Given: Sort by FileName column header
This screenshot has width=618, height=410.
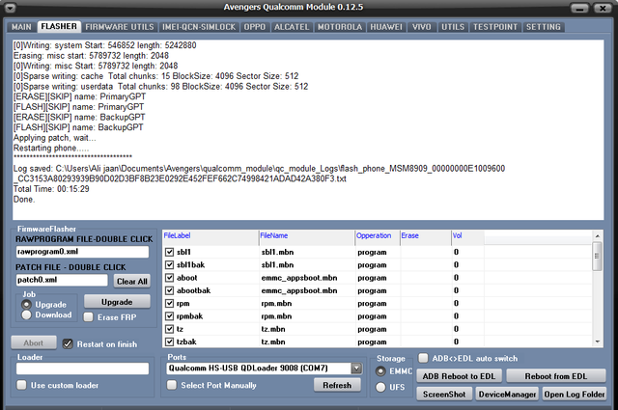Looking at the screenshot, I should (307, 235).
